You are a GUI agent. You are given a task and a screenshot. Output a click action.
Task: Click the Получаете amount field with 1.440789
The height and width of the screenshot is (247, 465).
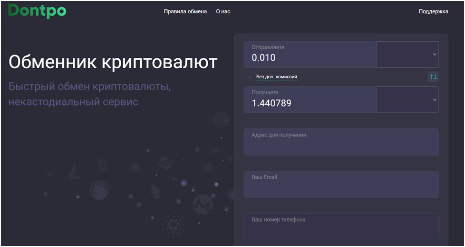click(x=310, y=100)
